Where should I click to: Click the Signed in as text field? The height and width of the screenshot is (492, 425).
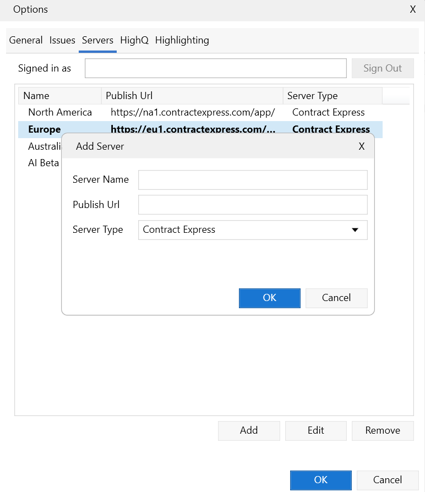point(215,69)
